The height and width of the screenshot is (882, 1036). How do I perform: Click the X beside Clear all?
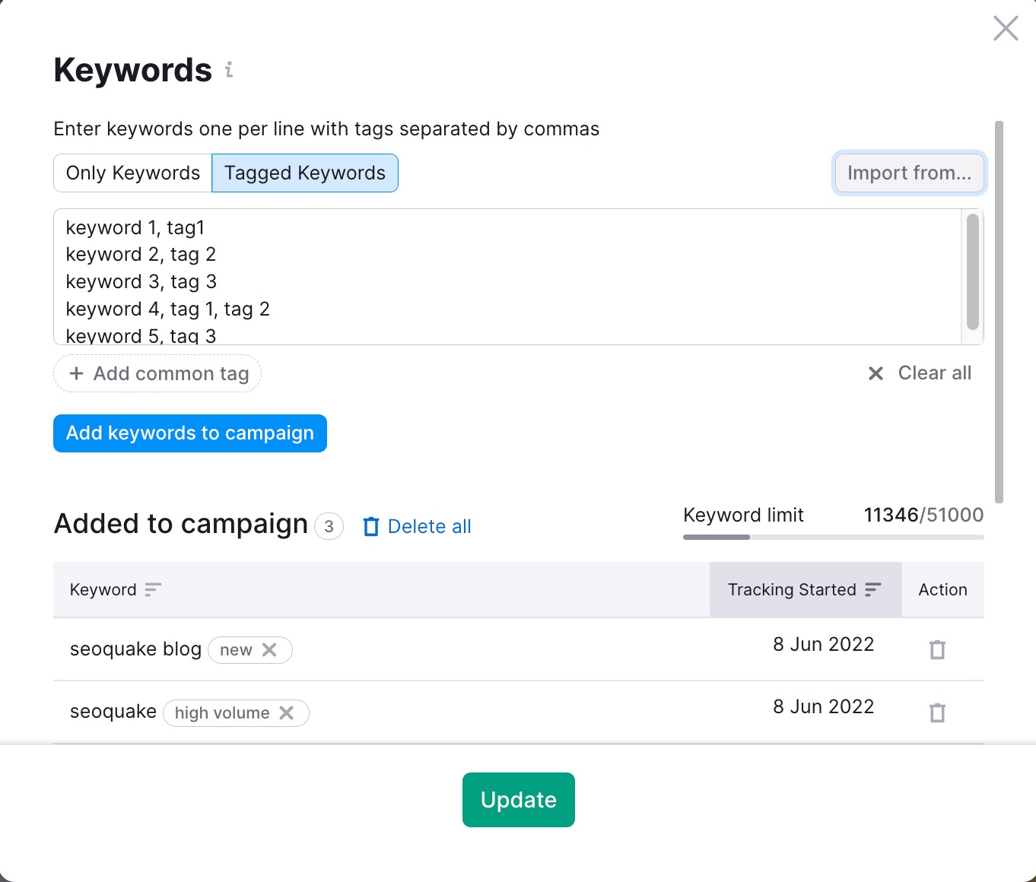(876, 373)
